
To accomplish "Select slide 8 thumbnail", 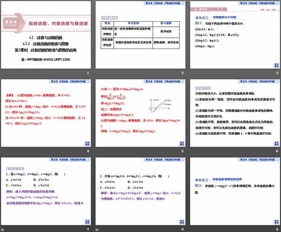I will [140, 191].
